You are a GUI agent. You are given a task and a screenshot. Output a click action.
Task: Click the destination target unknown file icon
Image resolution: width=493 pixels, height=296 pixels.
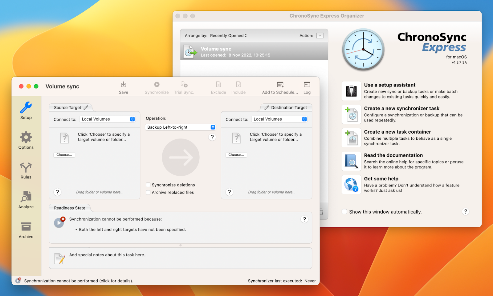[x=236, y=138]
